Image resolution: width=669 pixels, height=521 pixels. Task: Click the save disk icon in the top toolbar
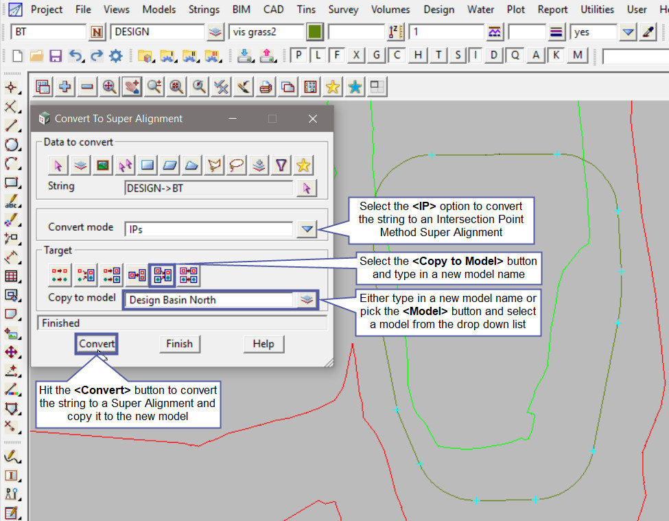pos(56,56)
